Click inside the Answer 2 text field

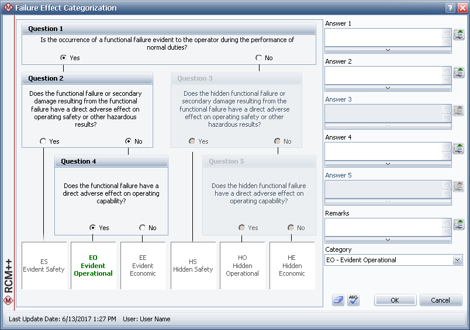point(383,74)
